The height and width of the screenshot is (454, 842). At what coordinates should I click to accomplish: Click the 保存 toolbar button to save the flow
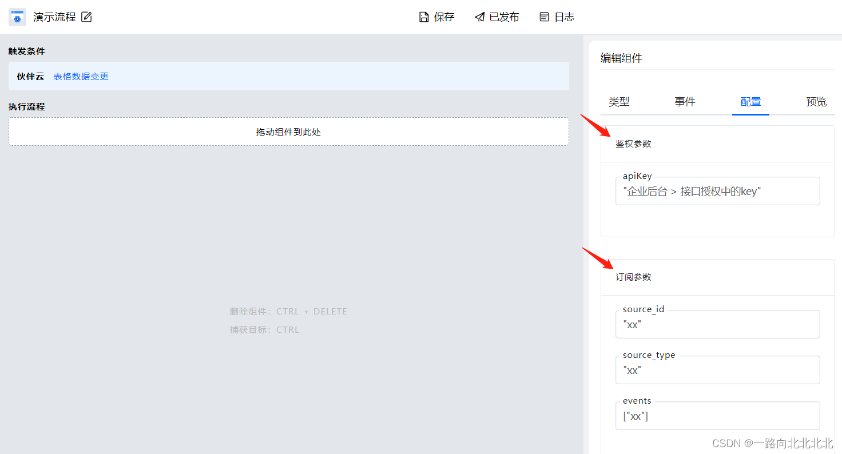(x=443, y=17)
